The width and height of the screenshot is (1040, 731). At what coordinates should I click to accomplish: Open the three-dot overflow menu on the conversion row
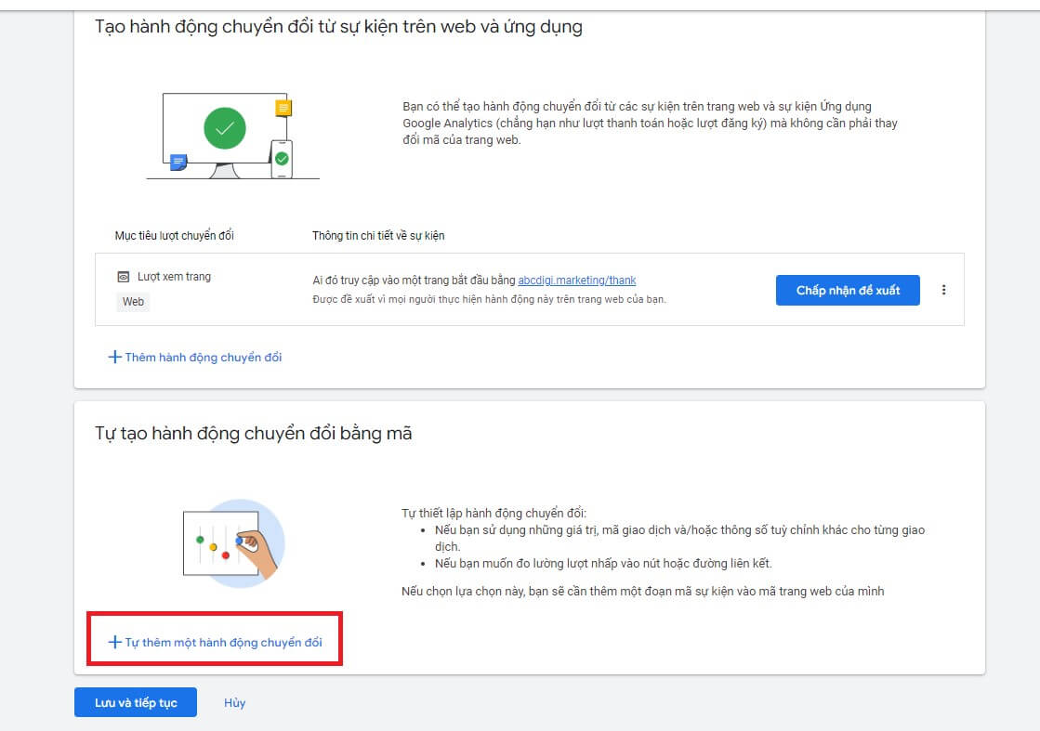(944, 290)
